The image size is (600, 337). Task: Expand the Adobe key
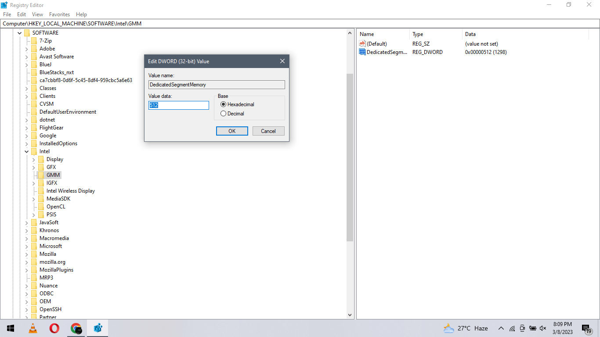click(x=26, y=49)
